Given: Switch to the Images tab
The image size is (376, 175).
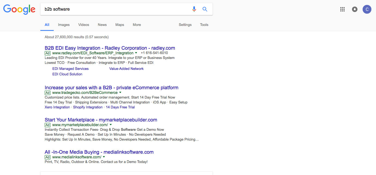Looking at the screenshot, I should pos(64,25).
